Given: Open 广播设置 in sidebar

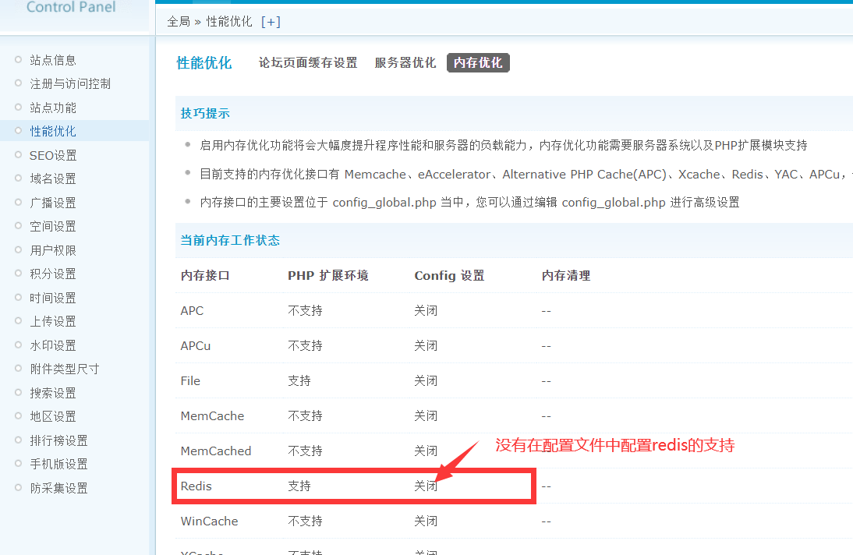Looking at the screenshot, I should pyautogui.click(x=53, y=203).
